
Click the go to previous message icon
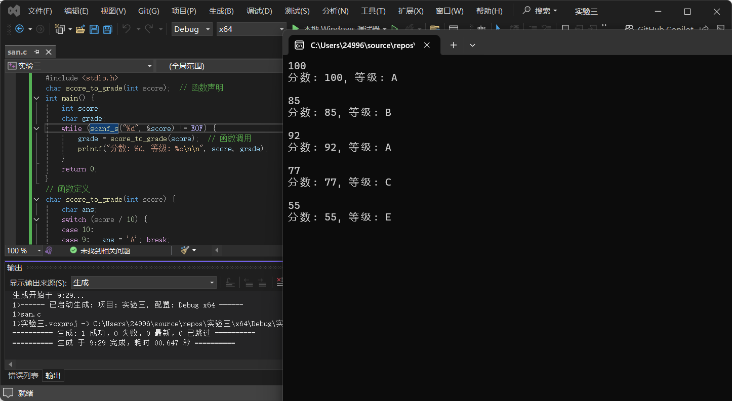tap(249, 283)
